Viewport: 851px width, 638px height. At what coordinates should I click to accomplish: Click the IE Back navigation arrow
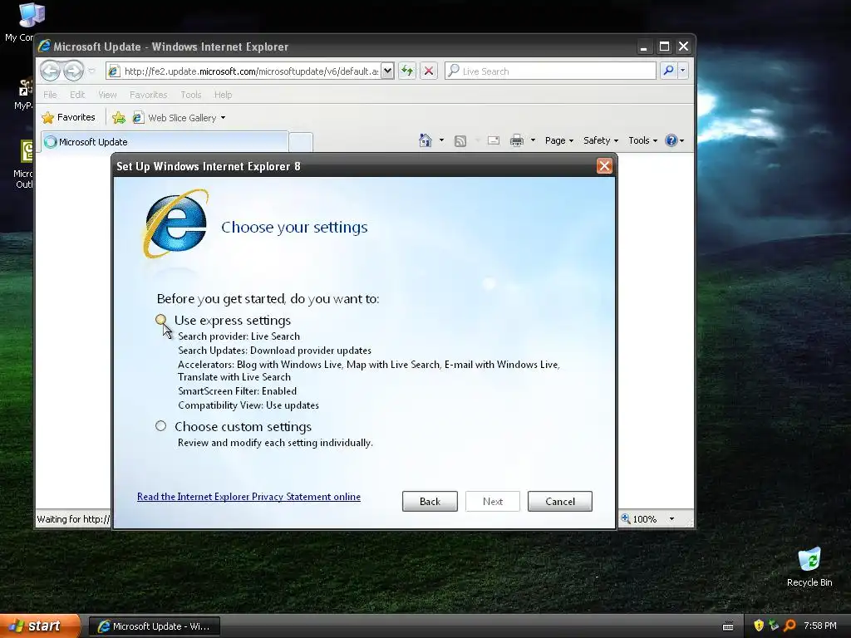50,71
